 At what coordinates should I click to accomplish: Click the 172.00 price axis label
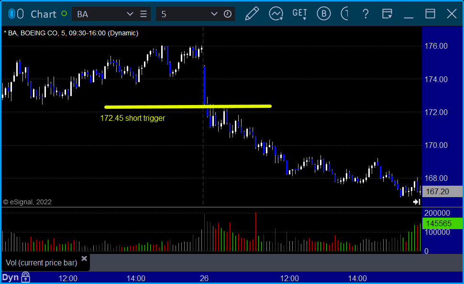(x=436, y=112)
